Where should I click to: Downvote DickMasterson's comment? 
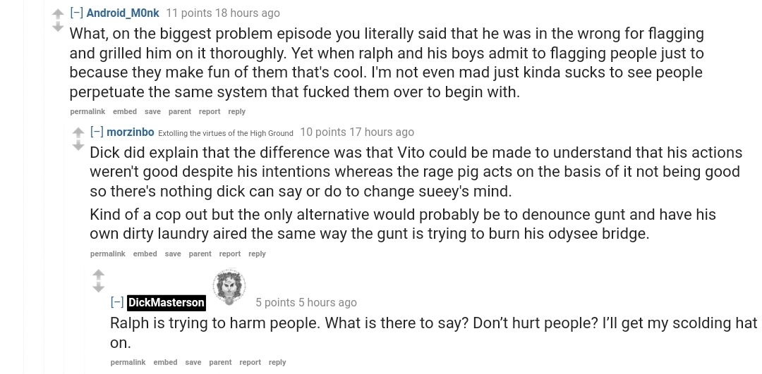(99, 287)
